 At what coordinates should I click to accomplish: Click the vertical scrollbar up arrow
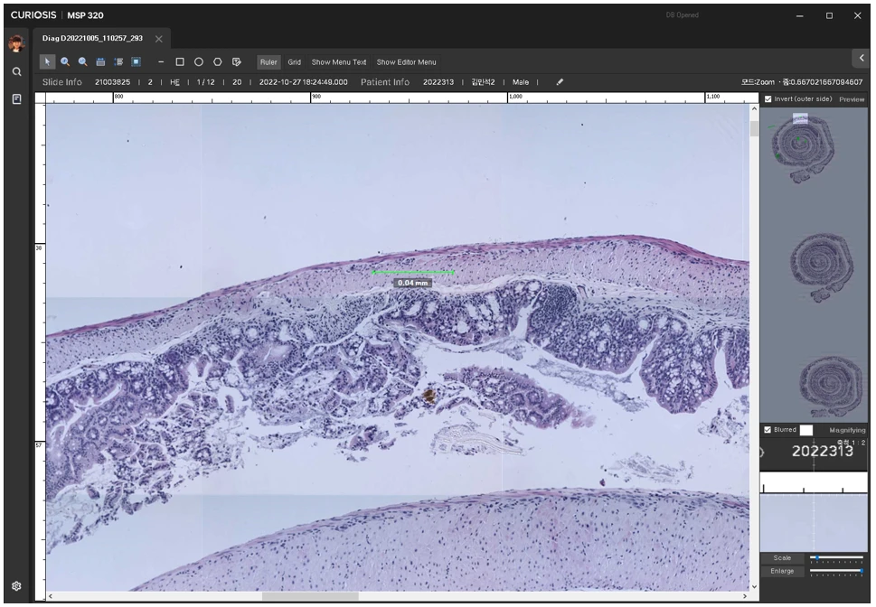[x=754, y=109]
